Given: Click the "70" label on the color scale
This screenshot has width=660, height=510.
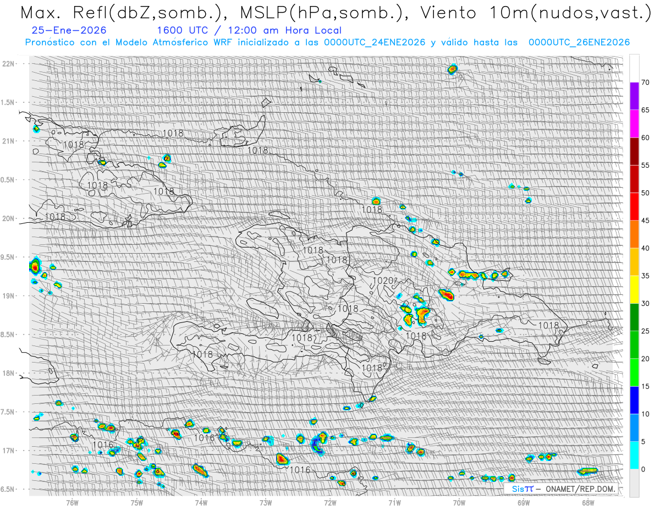Looking at the screenshot, I should [x=645, y=83].
